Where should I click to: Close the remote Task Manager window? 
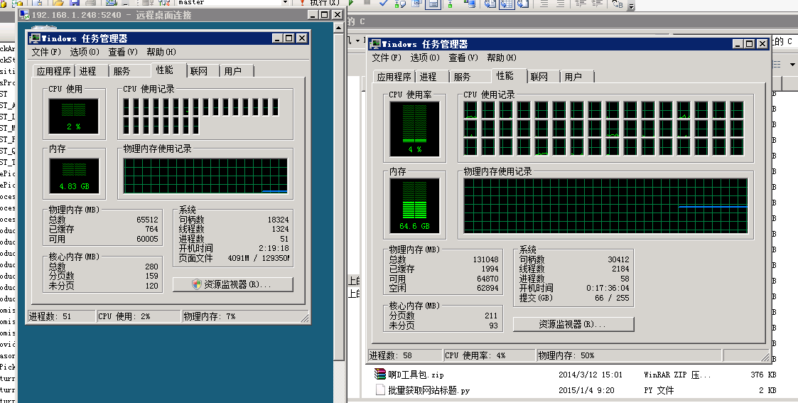coord(302,38)
